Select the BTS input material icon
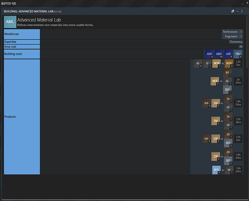 [216, 170]
